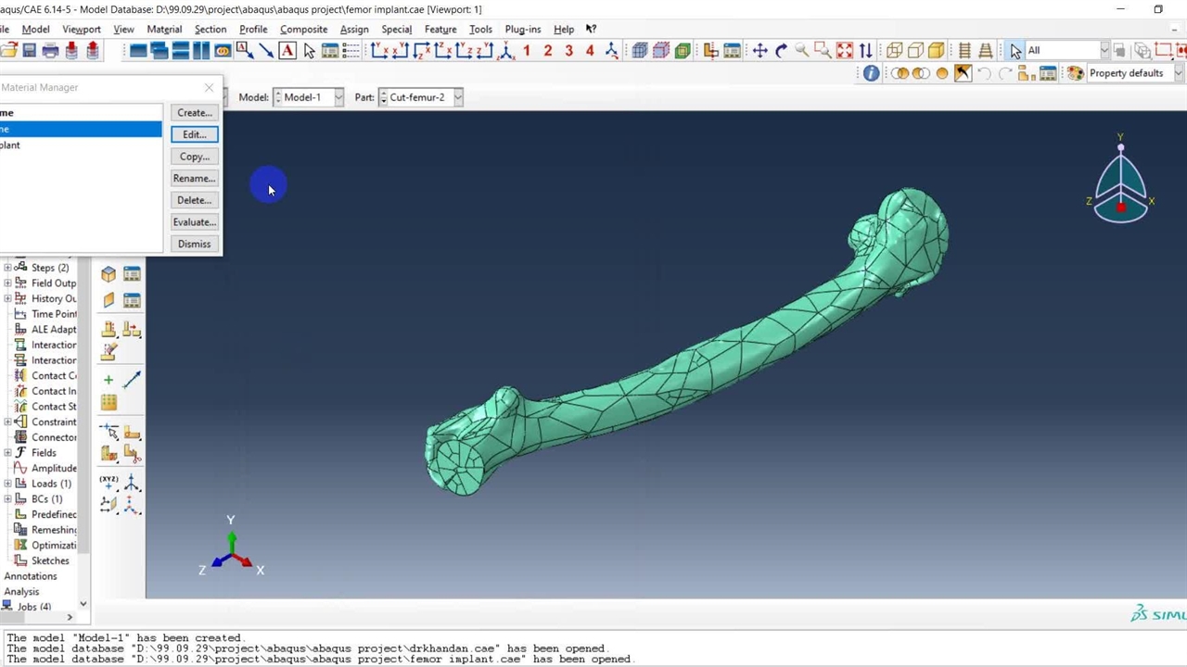Click the Save Model Database icon
This screenshot has width=1187, height=667.
pos(30,51)
